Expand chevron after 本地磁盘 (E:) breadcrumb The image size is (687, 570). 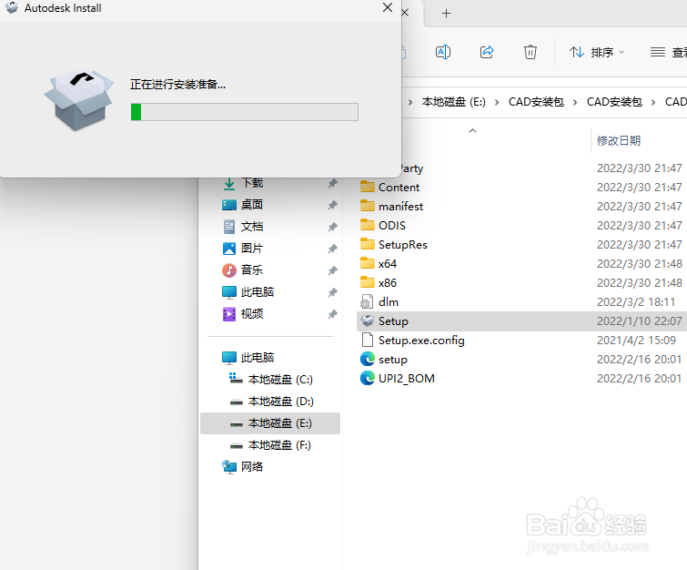pyautogui.click(x=497, y=103)
